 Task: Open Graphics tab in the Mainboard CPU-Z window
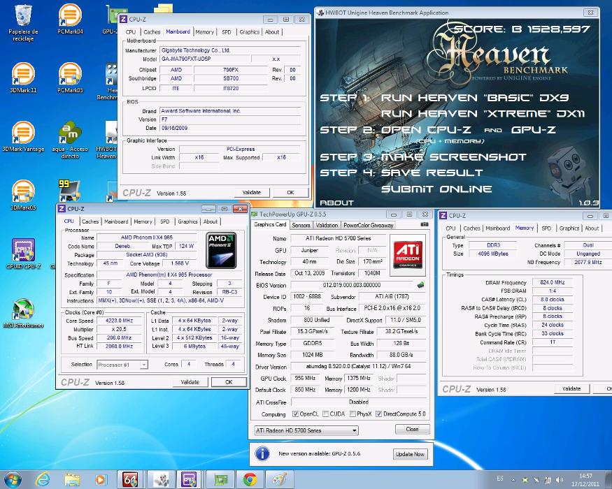click(250, 32)
